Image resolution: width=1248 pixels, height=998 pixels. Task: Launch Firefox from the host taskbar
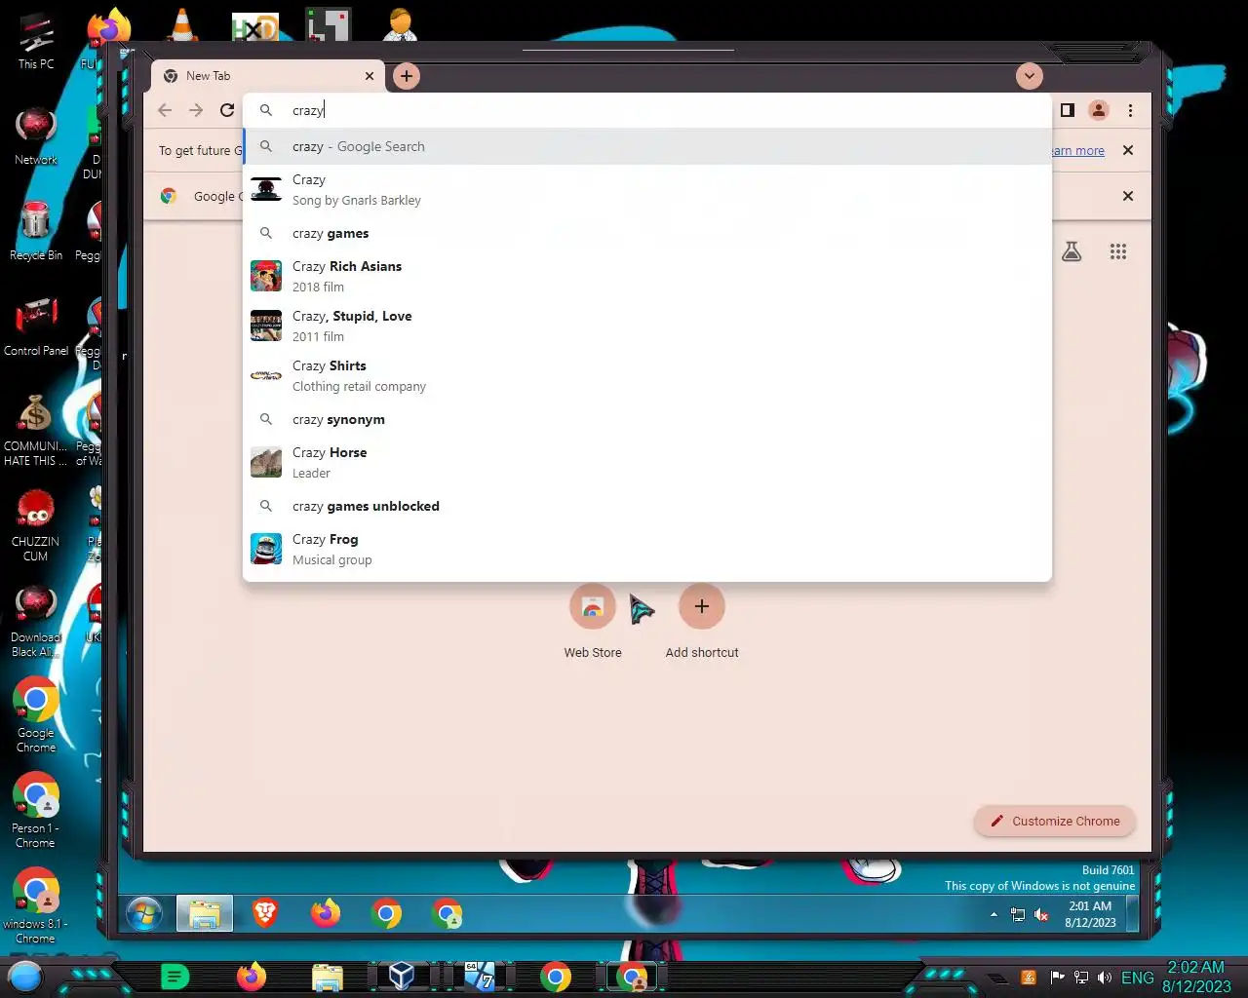252,977
